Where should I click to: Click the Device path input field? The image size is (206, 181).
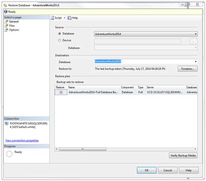tap(138, 41)
